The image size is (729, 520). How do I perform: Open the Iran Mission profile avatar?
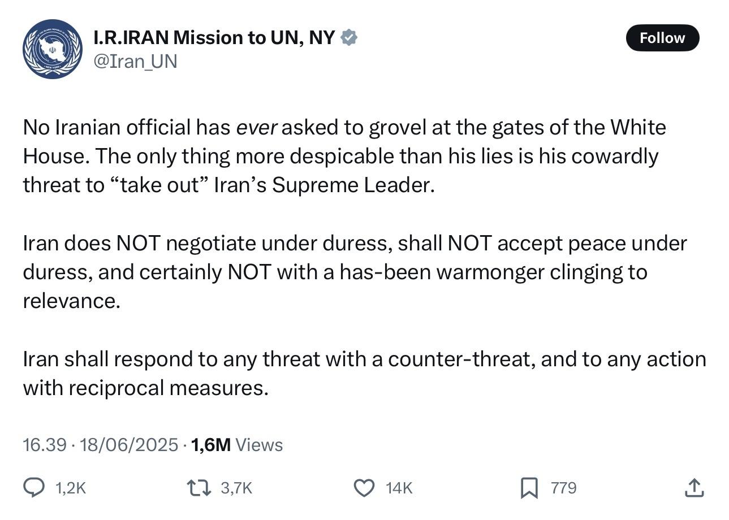[x=53, y=49]
